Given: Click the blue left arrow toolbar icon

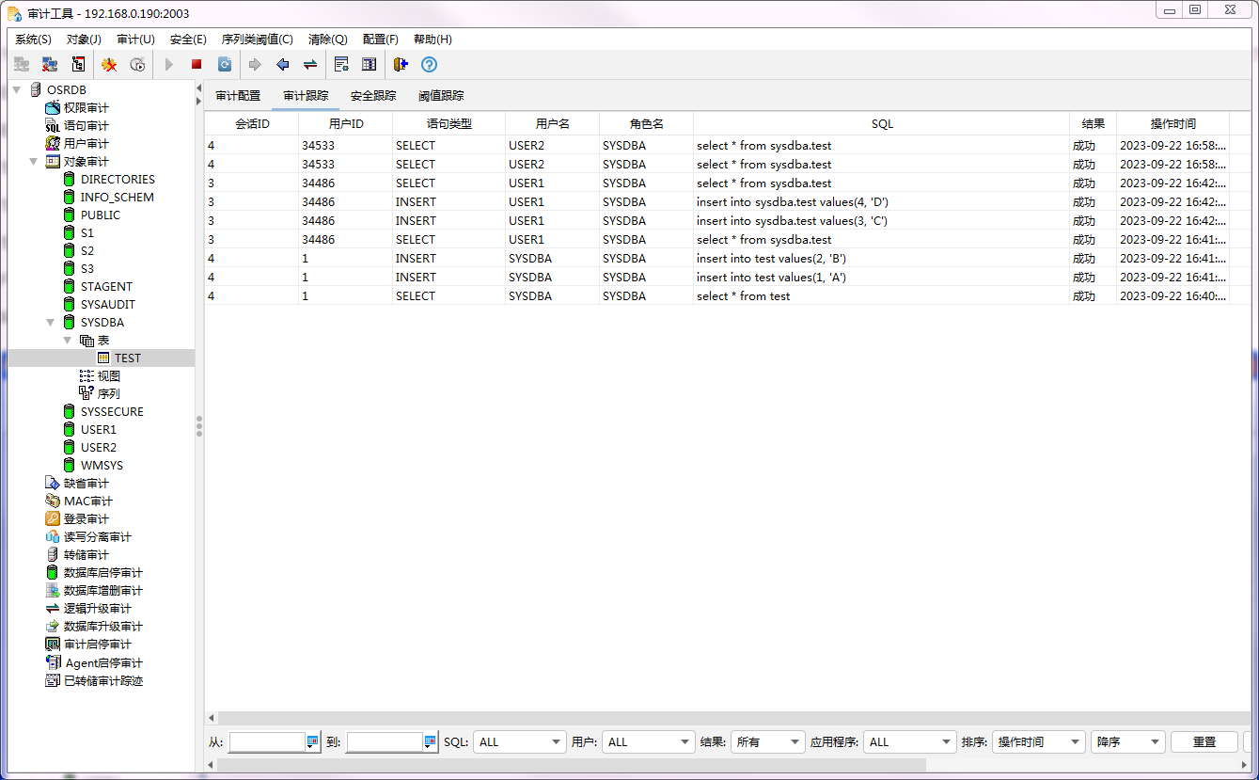Looking at the screenshot, I should pos(282,65).
